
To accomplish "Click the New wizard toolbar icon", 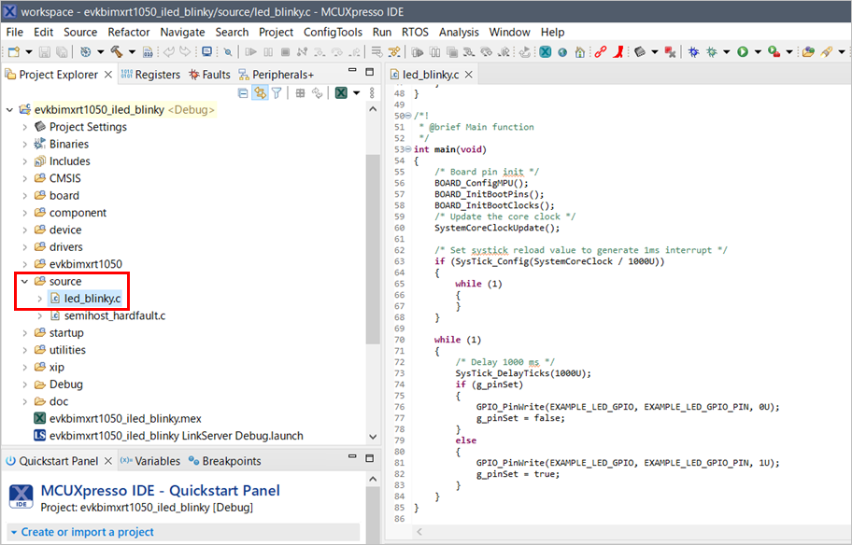I will click(x=14, y=52).
